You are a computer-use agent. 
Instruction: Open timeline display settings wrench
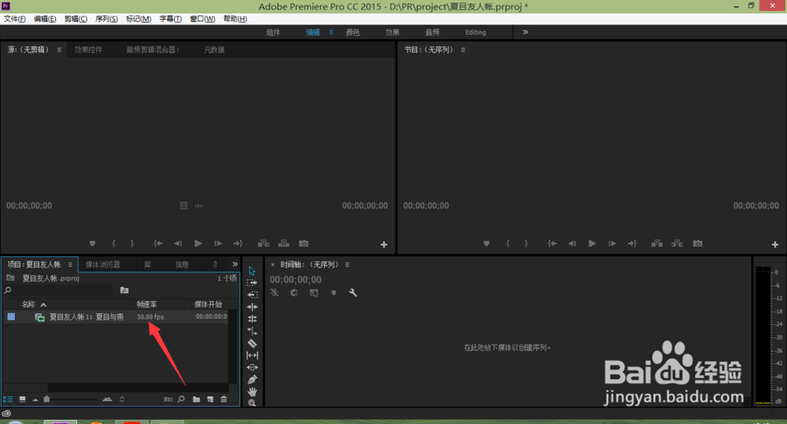click(x=353, y=293)
